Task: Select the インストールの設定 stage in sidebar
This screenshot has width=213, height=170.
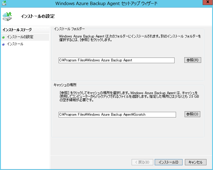Action: click(x=25, y=37)
